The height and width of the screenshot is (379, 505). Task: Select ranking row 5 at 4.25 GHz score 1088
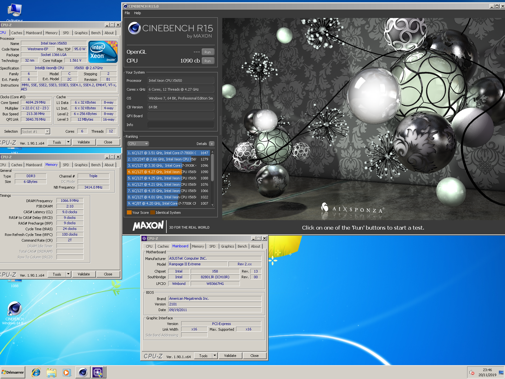tap(168, 178)
